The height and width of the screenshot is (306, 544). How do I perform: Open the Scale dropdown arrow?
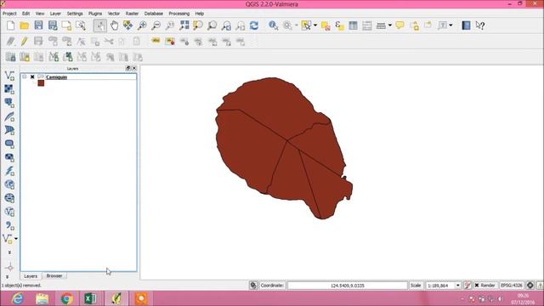tap(457, 286)
